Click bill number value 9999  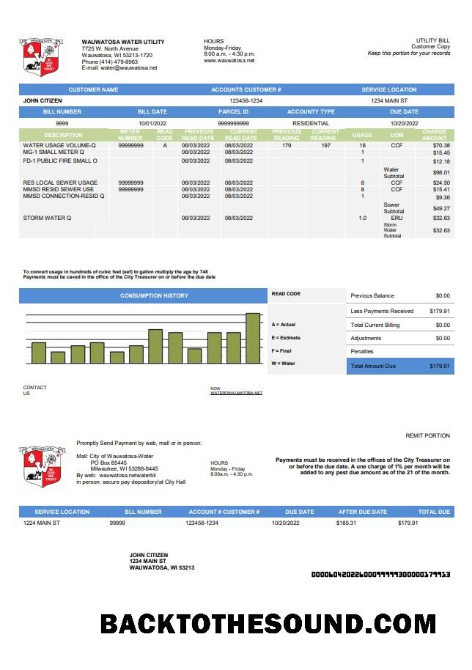pyautogui.click(x=62, y=123)
